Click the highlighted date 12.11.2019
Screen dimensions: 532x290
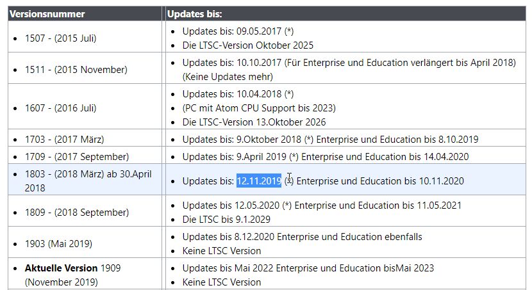pos(259,181)
